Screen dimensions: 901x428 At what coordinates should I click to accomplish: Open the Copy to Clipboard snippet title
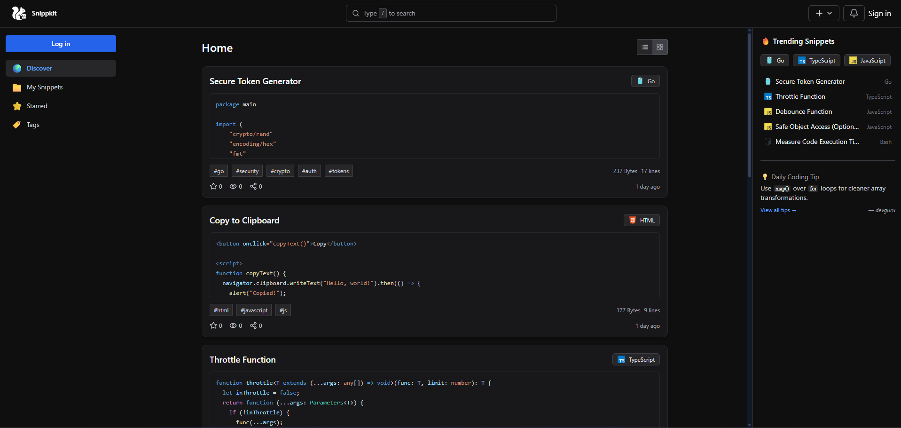244,221
